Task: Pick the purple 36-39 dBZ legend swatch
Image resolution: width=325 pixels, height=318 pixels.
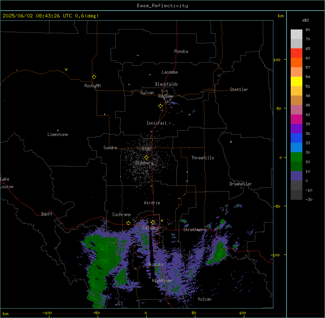Action: click(x=296, y=129)
